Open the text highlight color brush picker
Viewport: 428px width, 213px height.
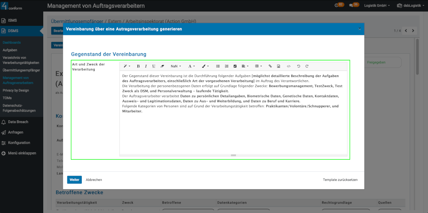205,66
